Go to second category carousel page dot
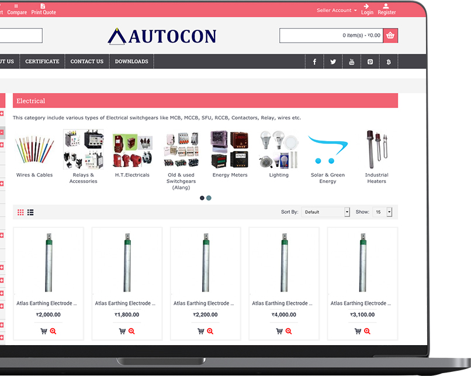This screenshot has height=376, width=471. tap(209, 198)
